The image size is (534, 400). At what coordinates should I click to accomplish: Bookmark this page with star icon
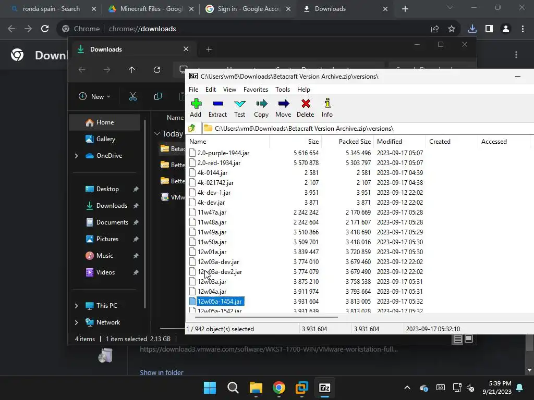pos(451,29)
